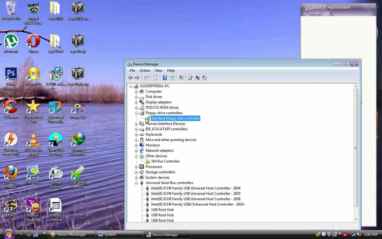Select the OLIVERFPEDEA-PC root node
The image size is (382, 239).
click(155, 86)
